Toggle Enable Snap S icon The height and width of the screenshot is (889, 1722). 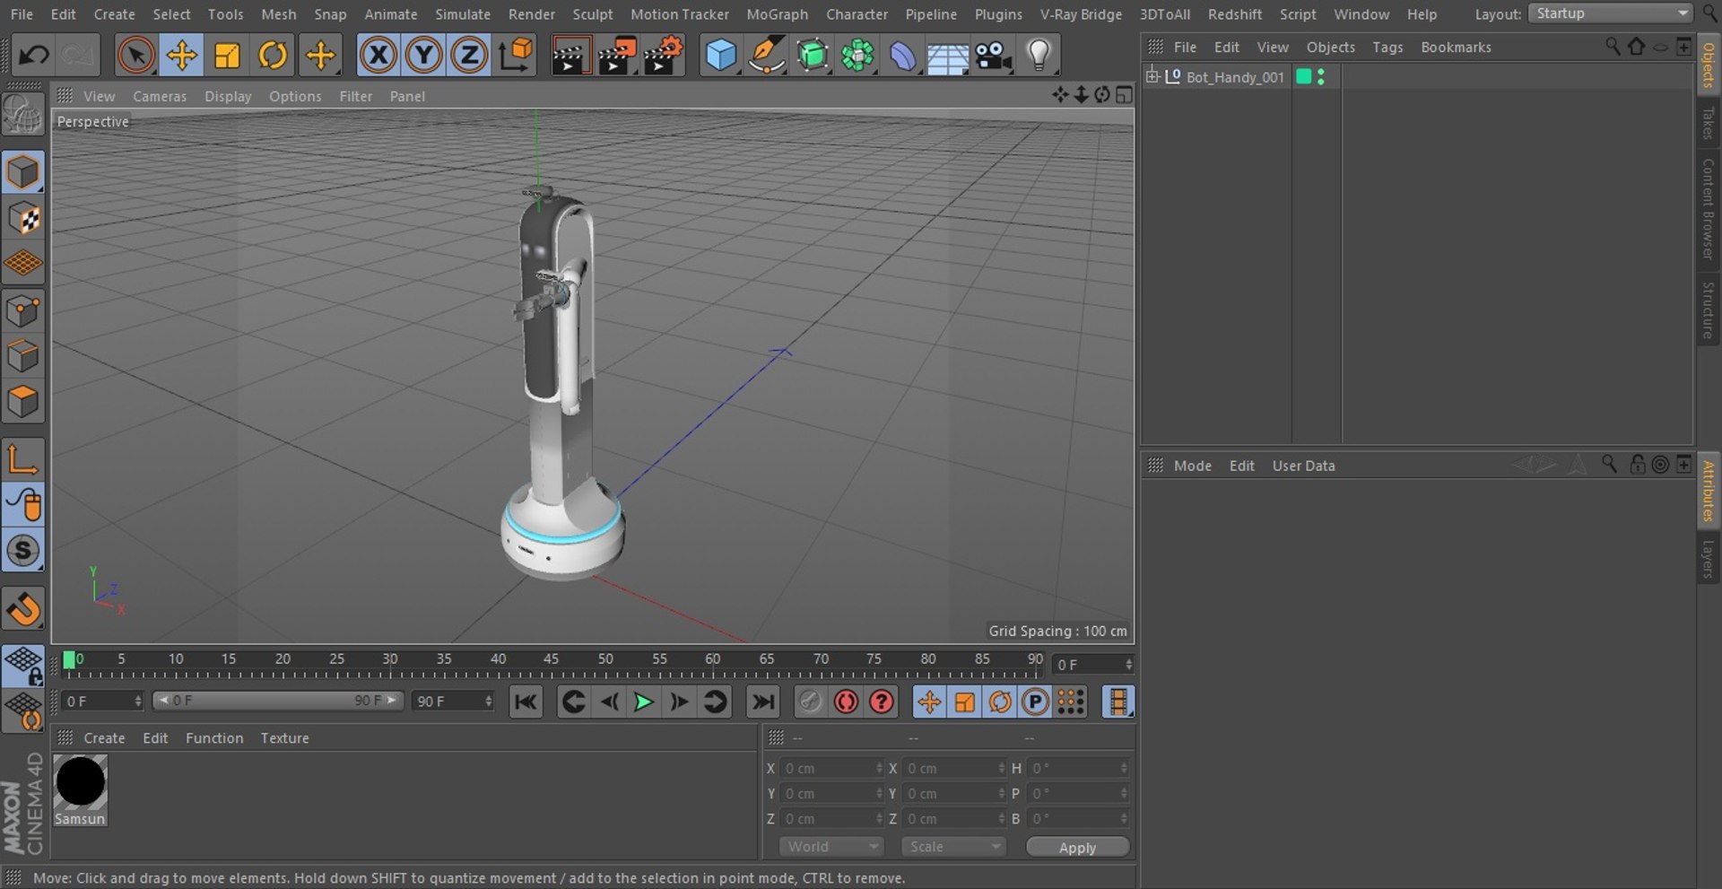[23, 550]
